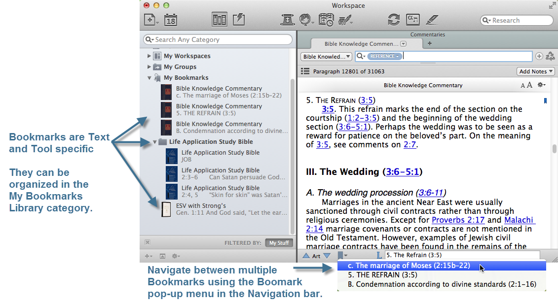Expand the My Workspaces category
Screen dimensions: 558x304
pos(149,56)
